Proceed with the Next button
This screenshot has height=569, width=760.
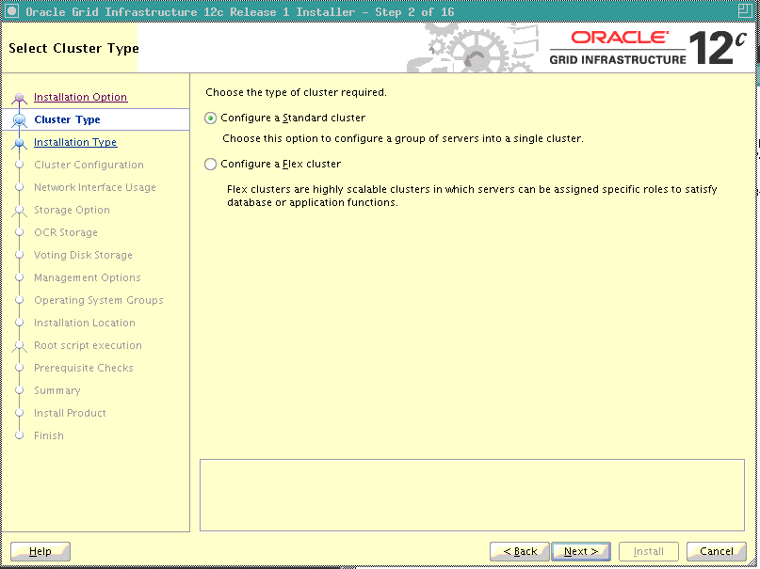pos(581,551)
